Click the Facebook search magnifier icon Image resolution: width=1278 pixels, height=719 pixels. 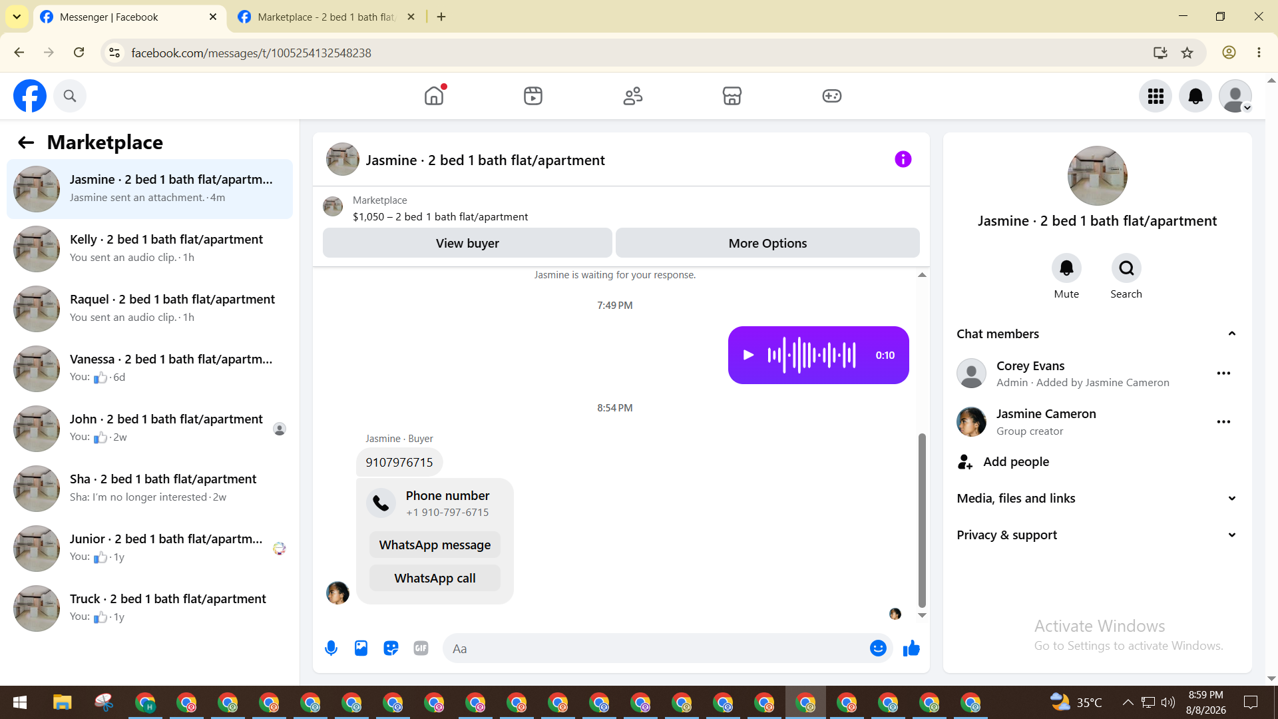pyautogui.click(x=70, y=96)
